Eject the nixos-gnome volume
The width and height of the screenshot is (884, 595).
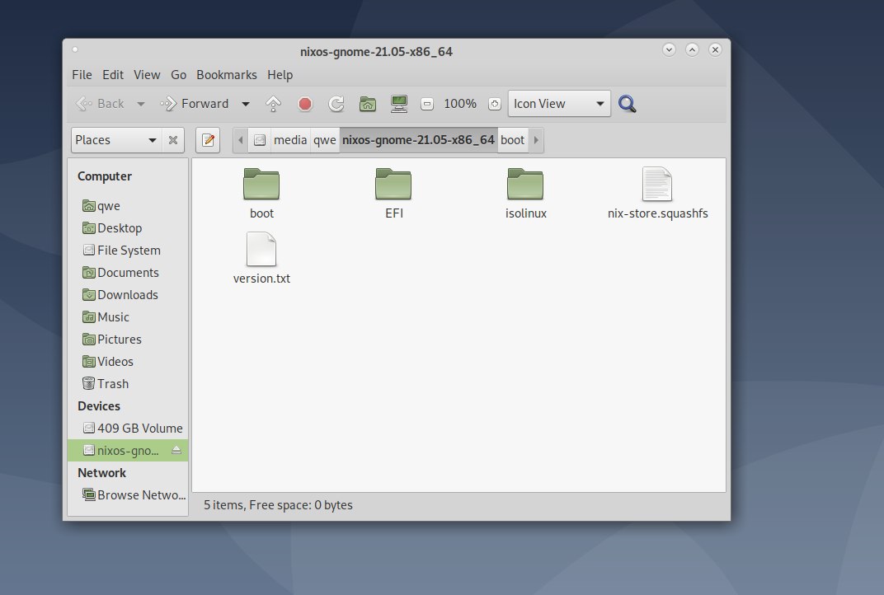coord(176,450)
